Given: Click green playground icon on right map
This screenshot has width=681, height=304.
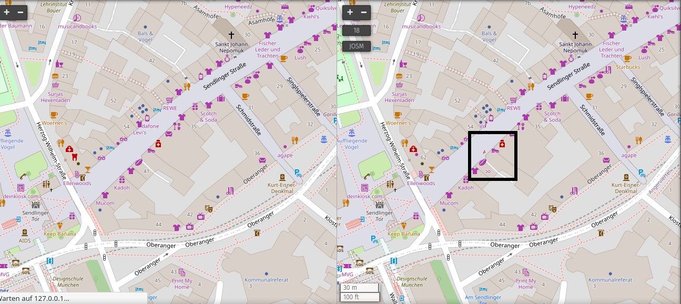Looking at the screenshot, I should [340, 78].
